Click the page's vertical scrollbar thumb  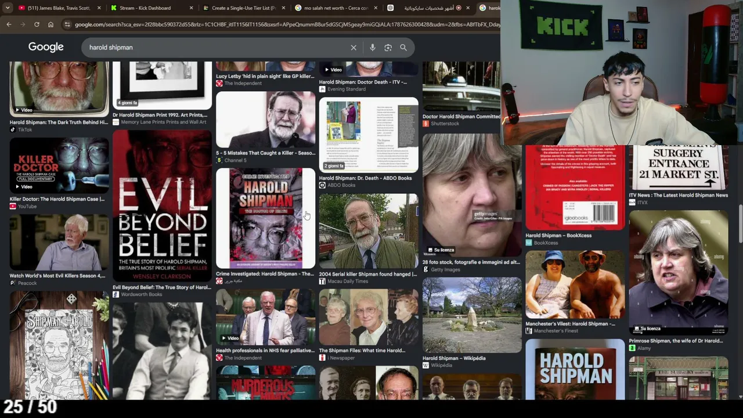coord(740,225)
